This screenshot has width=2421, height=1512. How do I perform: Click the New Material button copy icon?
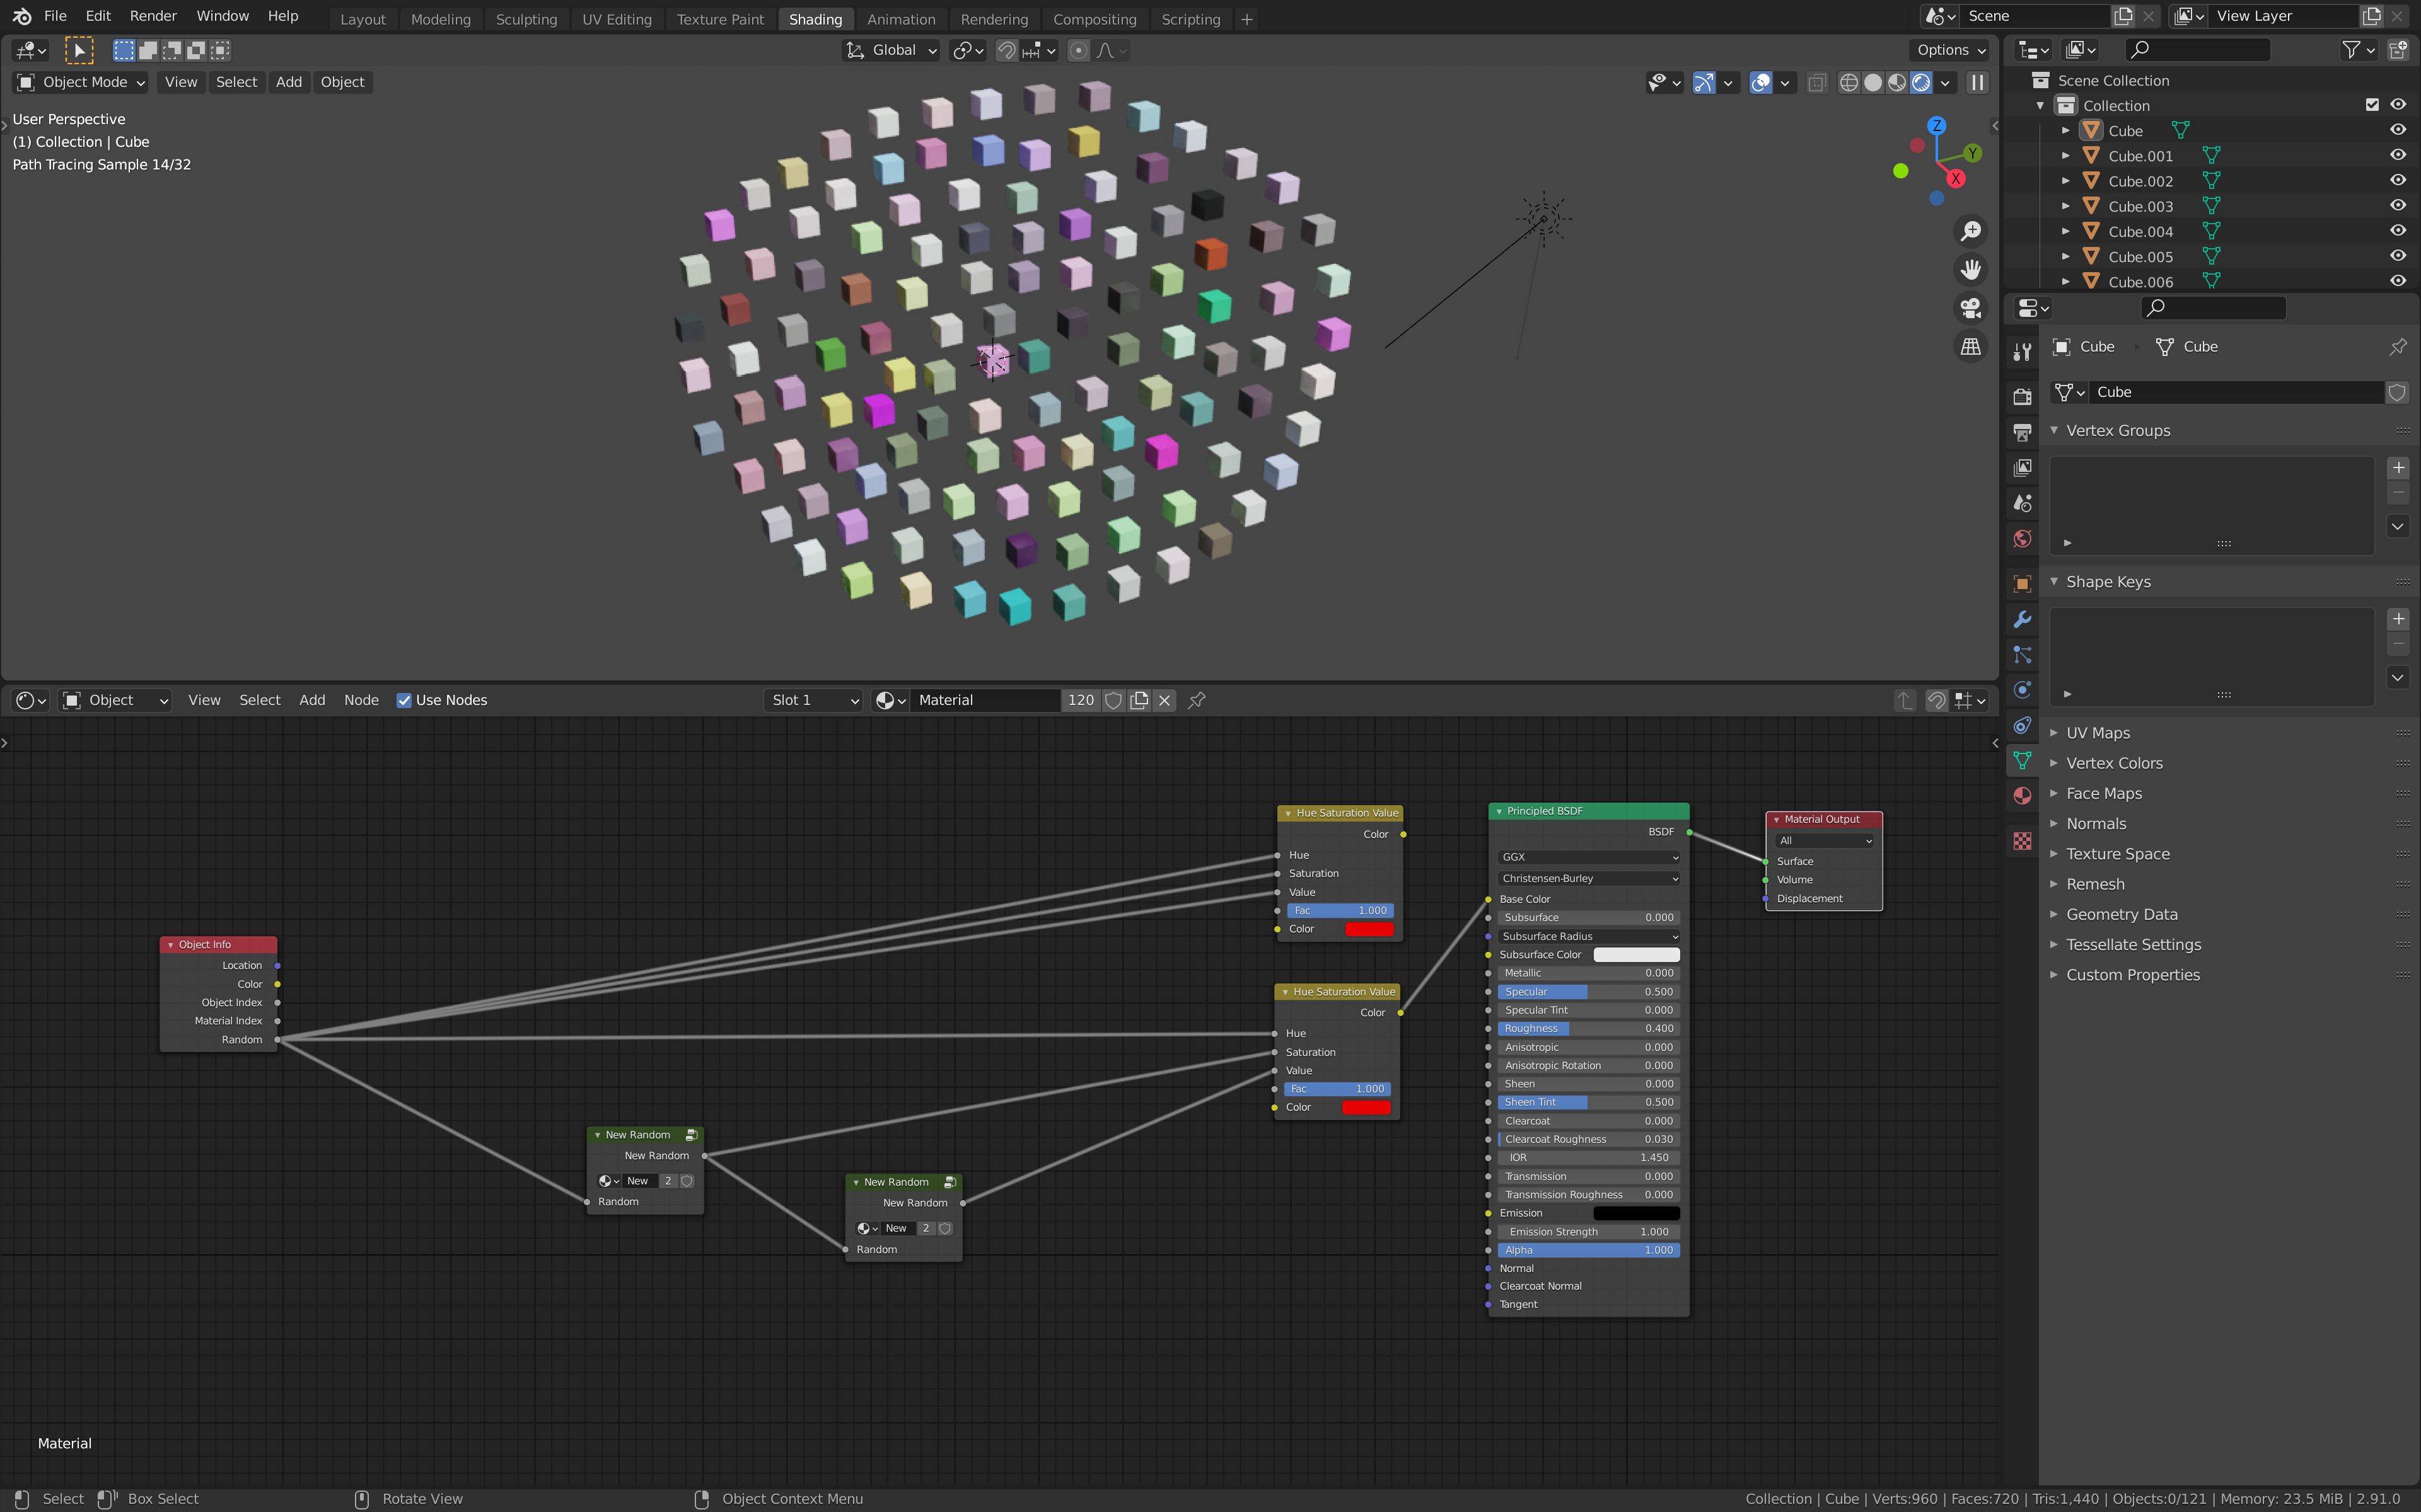tap(1139, 700)
